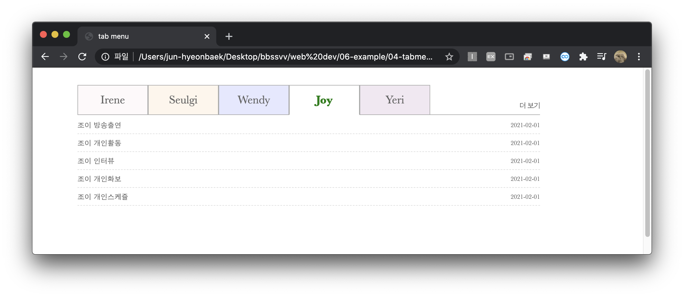Click the 더 보기 more link

[x=530, y=105]
